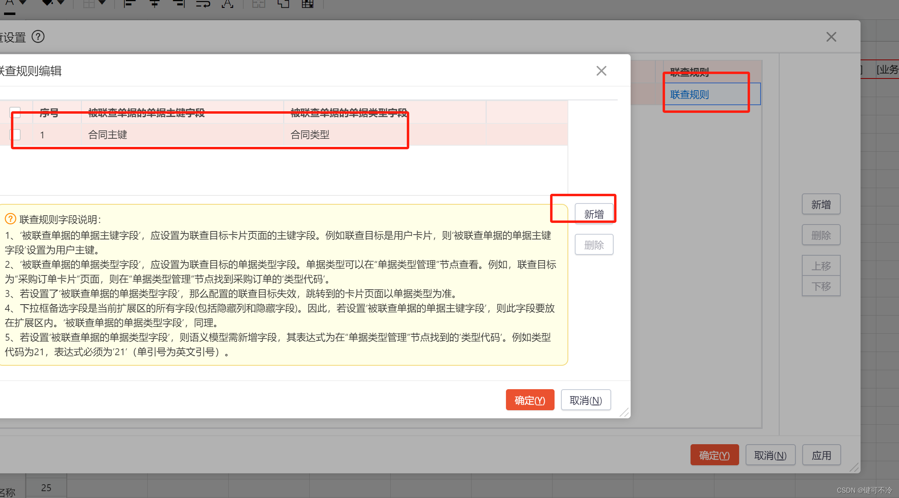
Task: Open the fill color dropdown arrow
Action: click(61, 3)
